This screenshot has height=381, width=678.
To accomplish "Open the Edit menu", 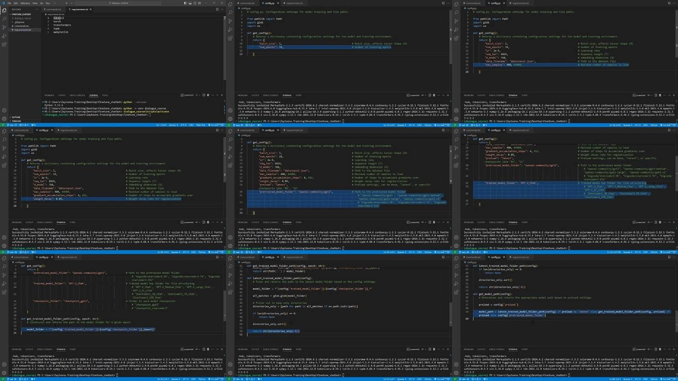I will (16, 3).
